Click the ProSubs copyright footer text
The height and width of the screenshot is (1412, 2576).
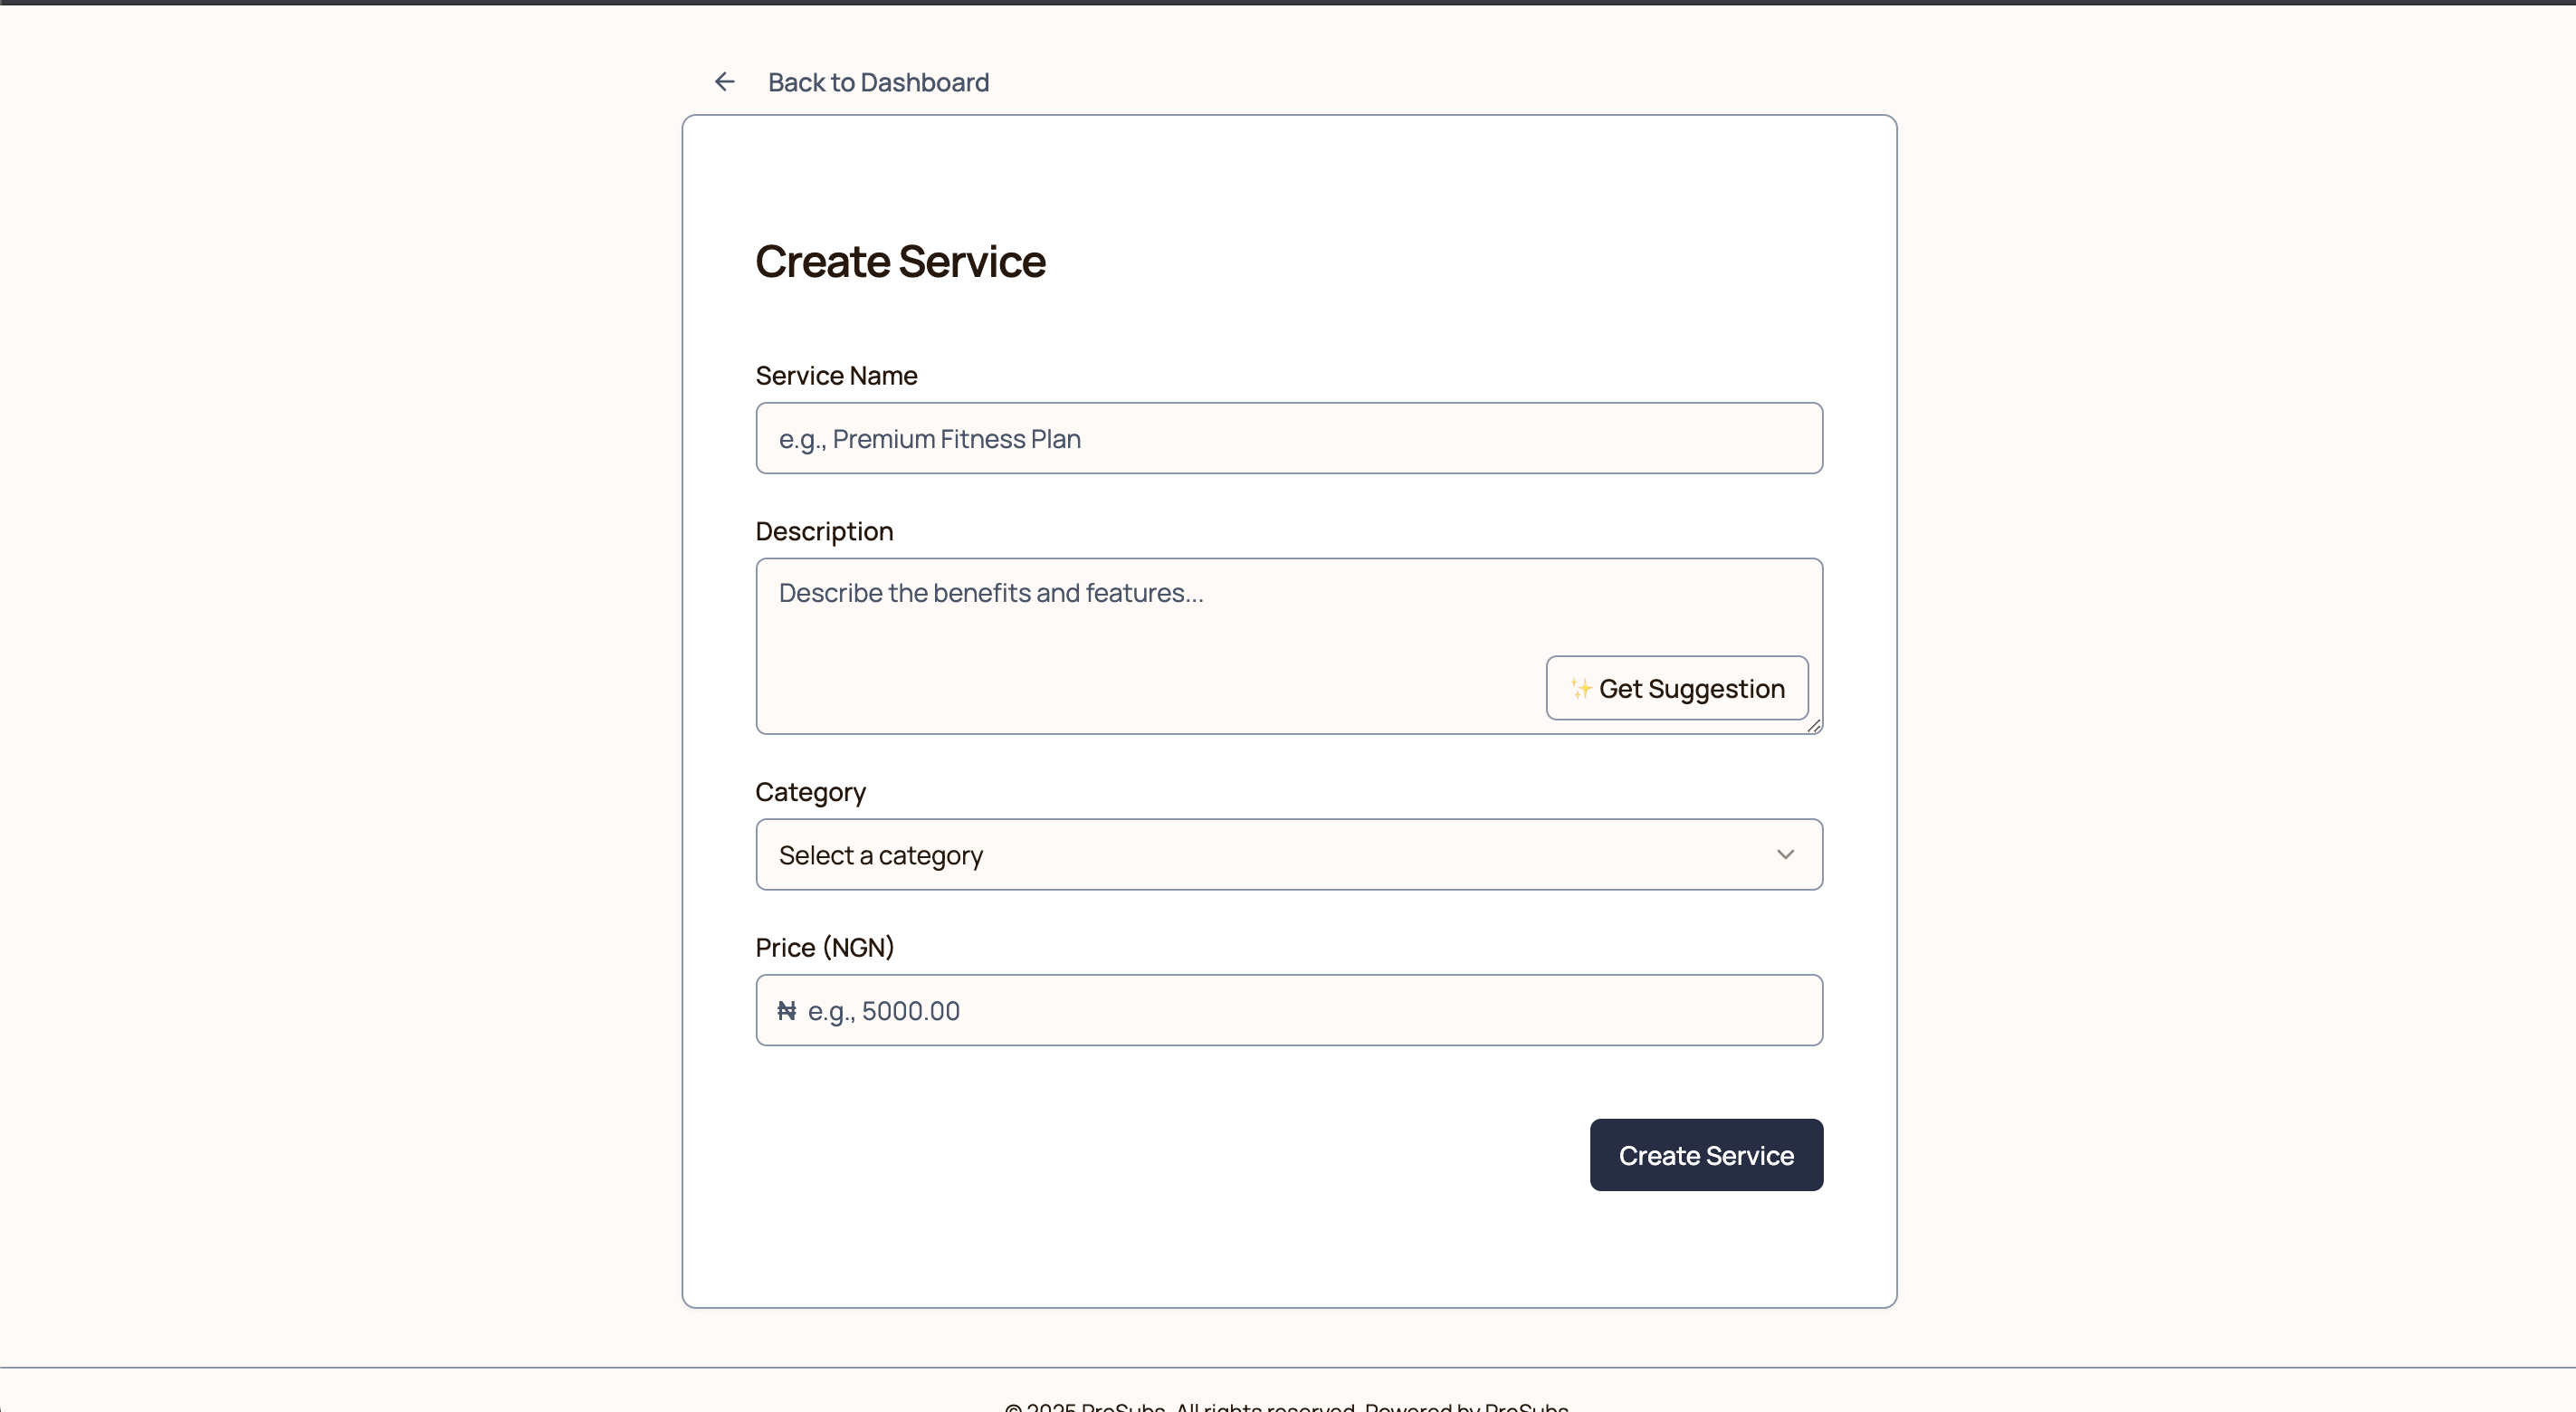[x=1286, y=1405]
